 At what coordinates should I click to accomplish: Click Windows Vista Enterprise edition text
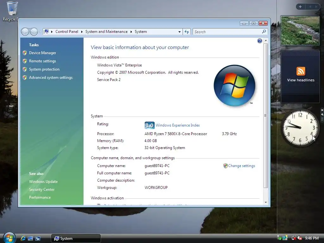click(119, 65)
